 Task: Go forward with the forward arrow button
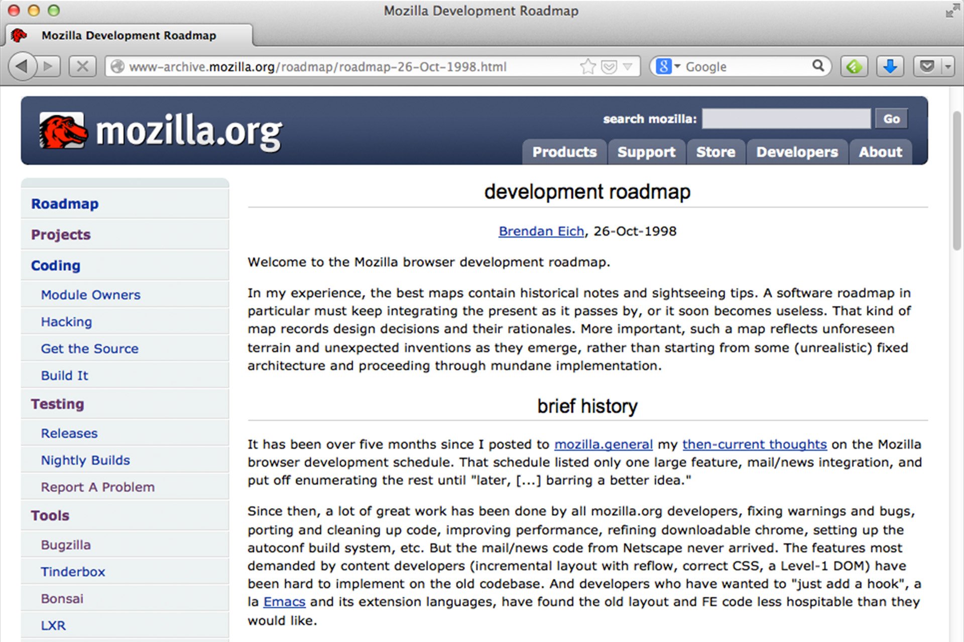click(x=49, y=66)
